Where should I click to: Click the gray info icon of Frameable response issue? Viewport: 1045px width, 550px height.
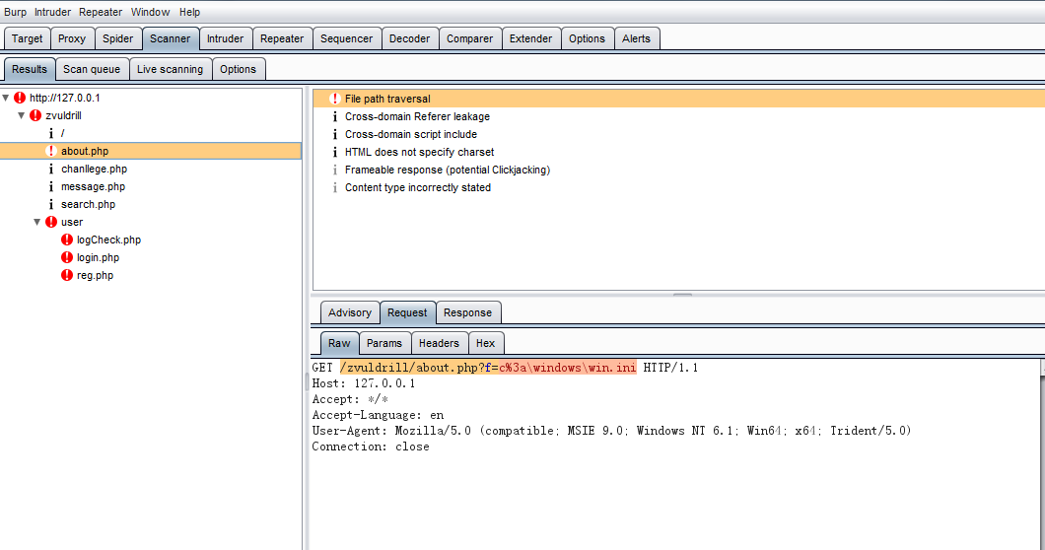335,170
